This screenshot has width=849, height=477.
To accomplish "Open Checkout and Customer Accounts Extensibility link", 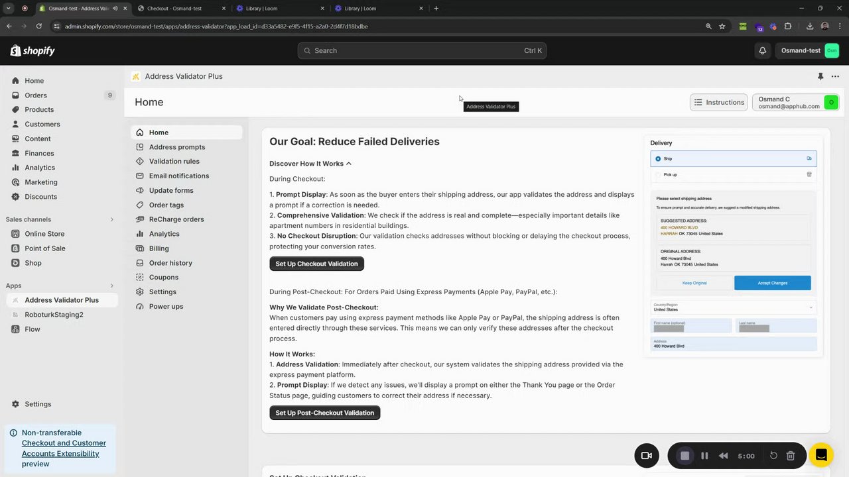I will [x=64, y=449].
